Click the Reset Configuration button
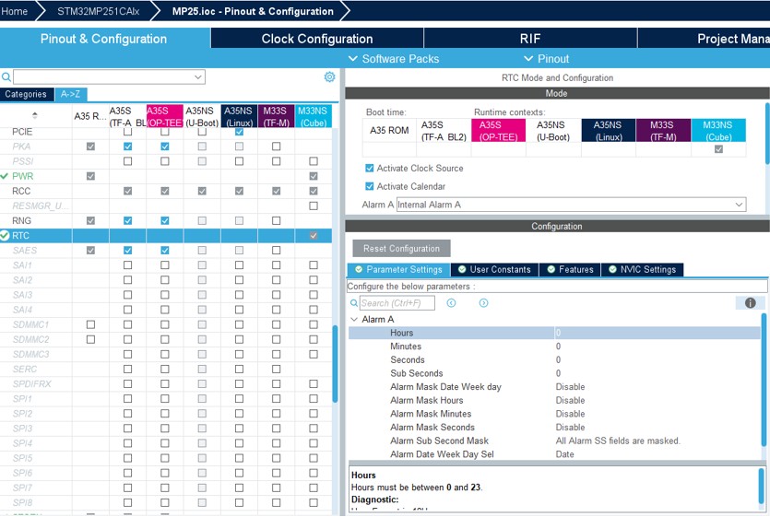The image size is (770, 517). 401,249
